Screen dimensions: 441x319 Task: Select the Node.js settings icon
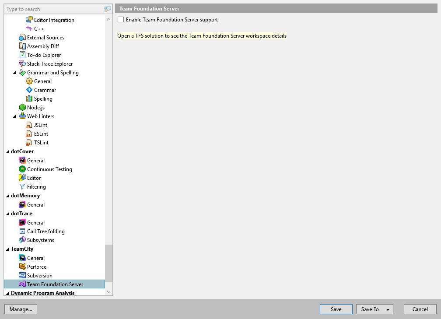point(22,107)
